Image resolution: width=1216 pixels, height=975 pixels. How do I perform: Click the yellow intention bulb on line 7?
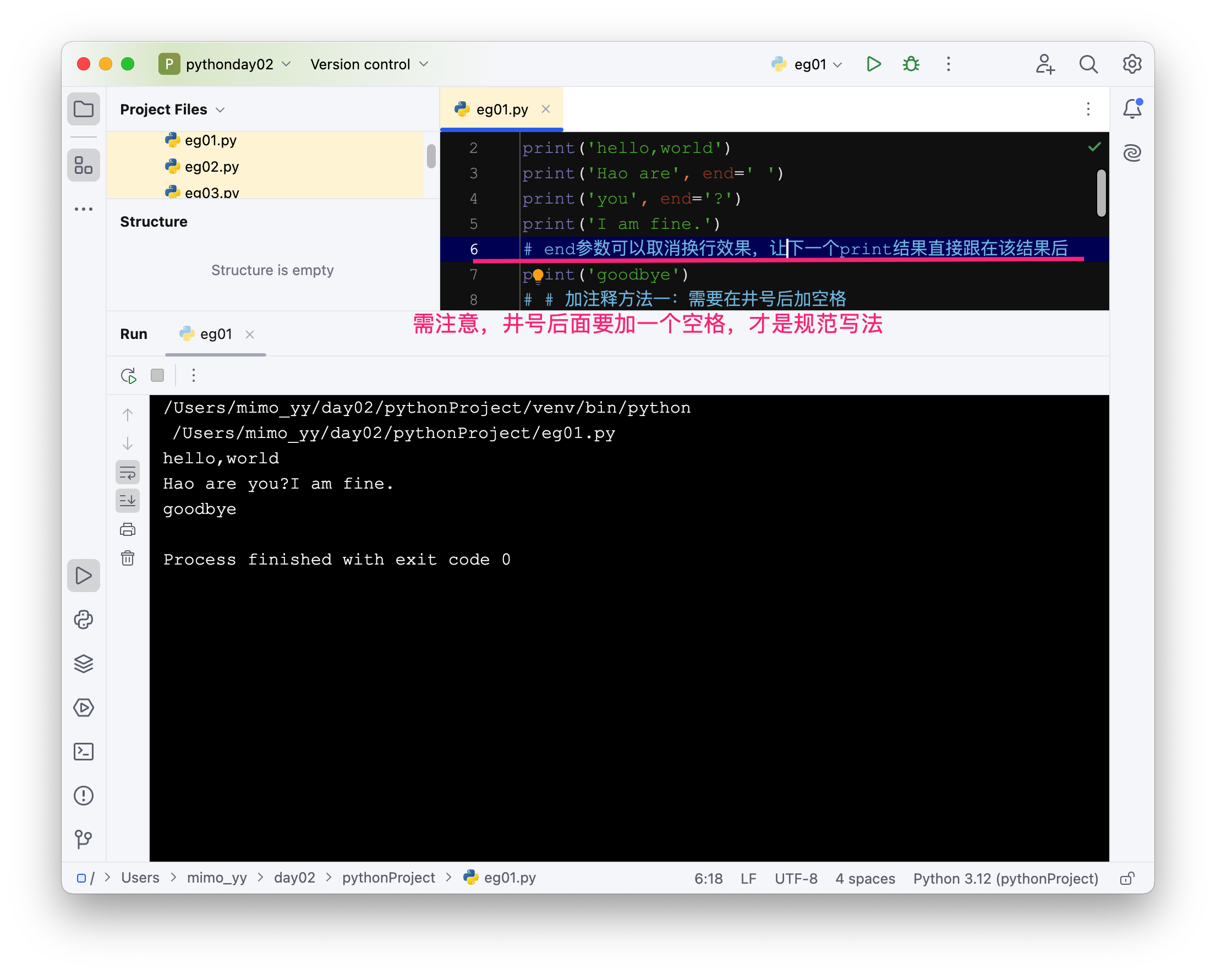(538, 275)
